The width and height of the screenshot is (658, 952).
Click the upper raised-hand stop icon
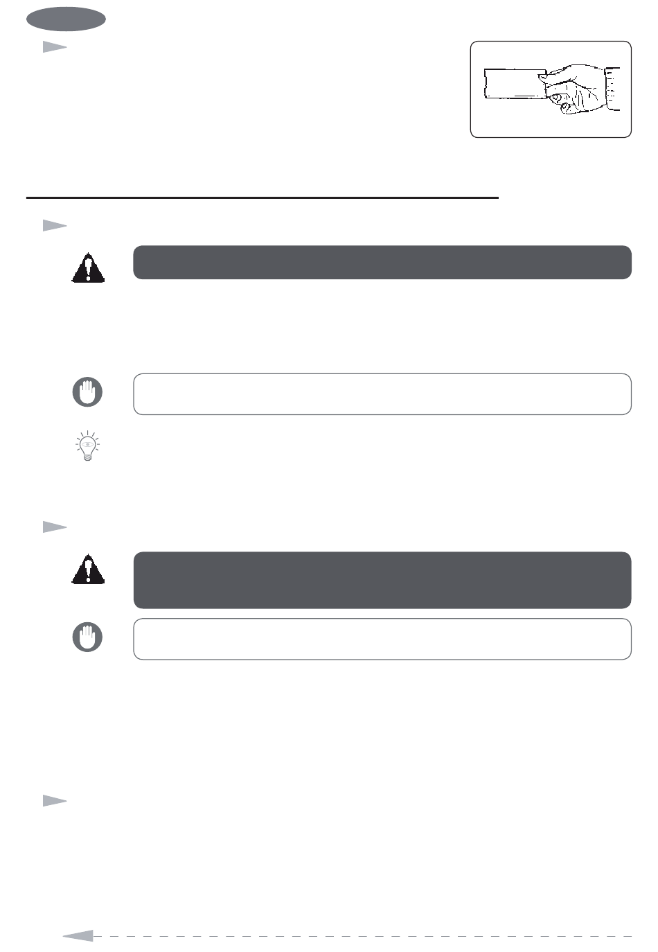tap(87, 392)
